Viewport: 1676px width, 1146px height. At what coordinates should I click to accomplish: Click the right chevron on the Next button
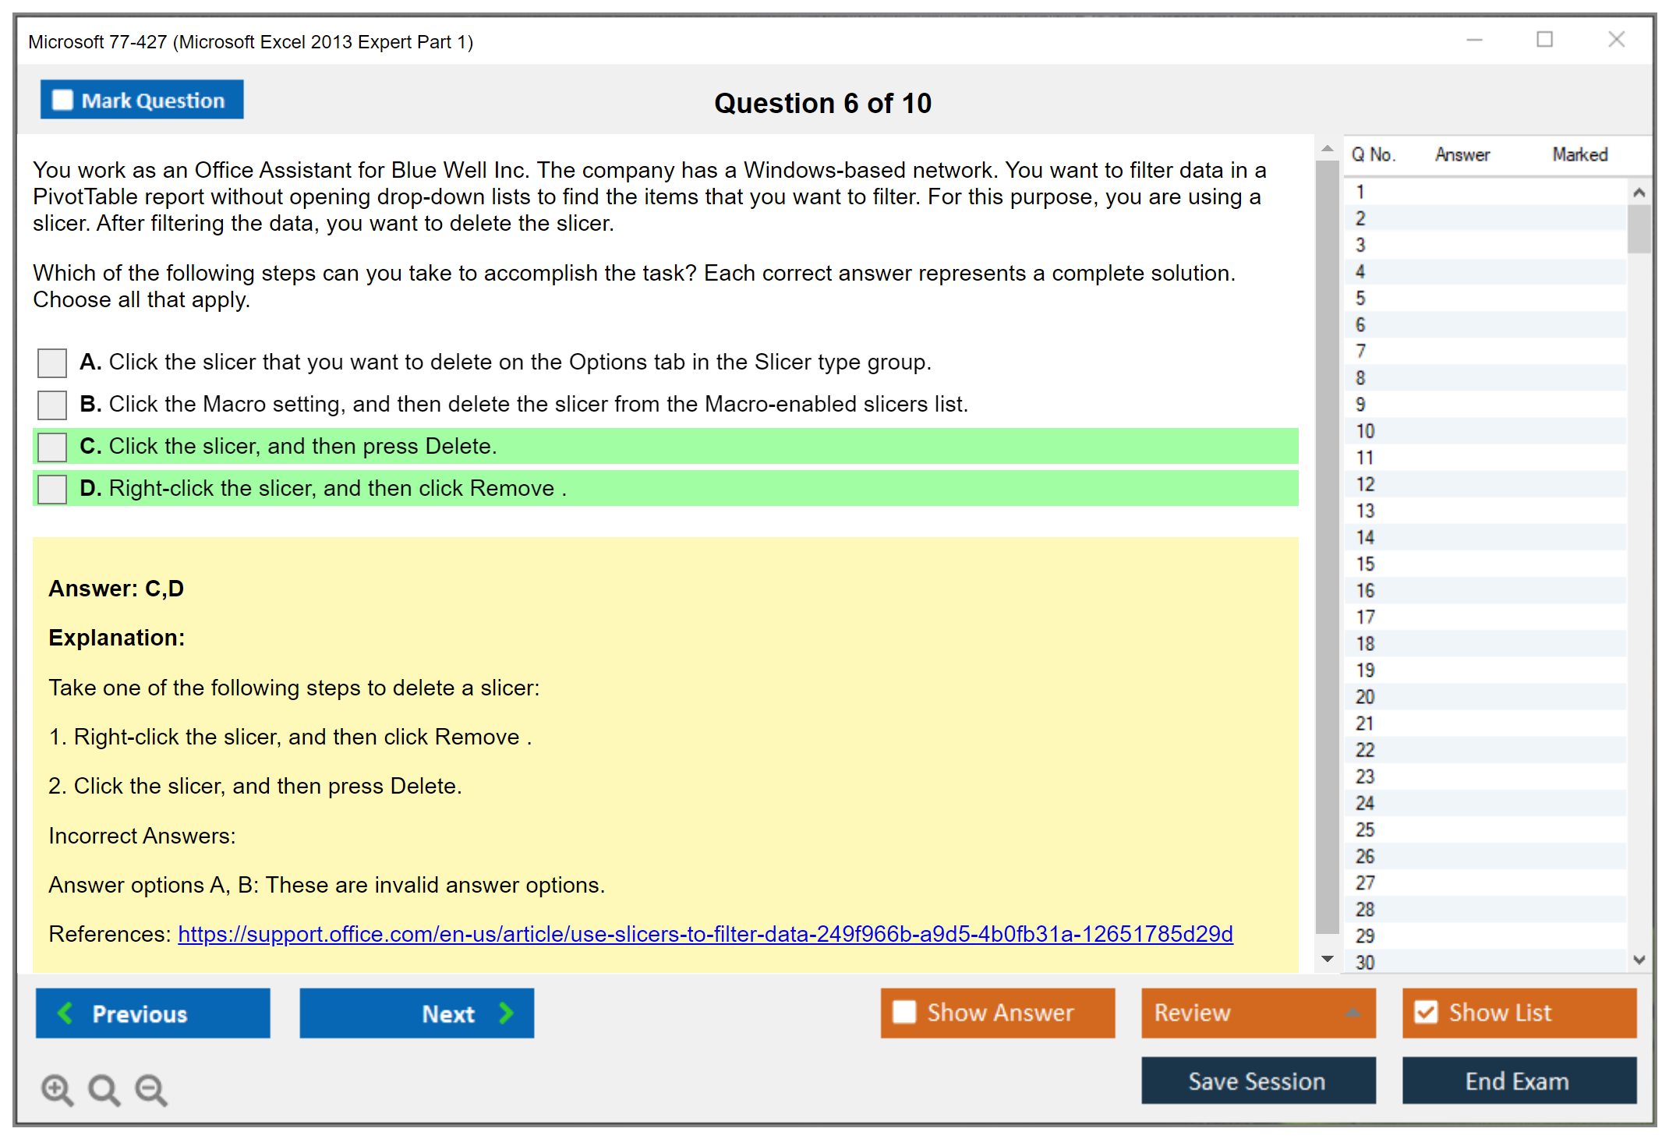pyautogui.click(x=506, y=1013)
